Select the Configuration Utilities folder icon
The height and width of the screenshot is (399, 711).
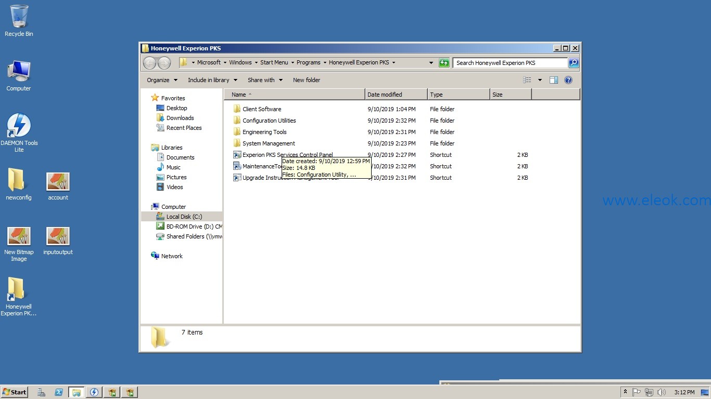coord(237,121)
